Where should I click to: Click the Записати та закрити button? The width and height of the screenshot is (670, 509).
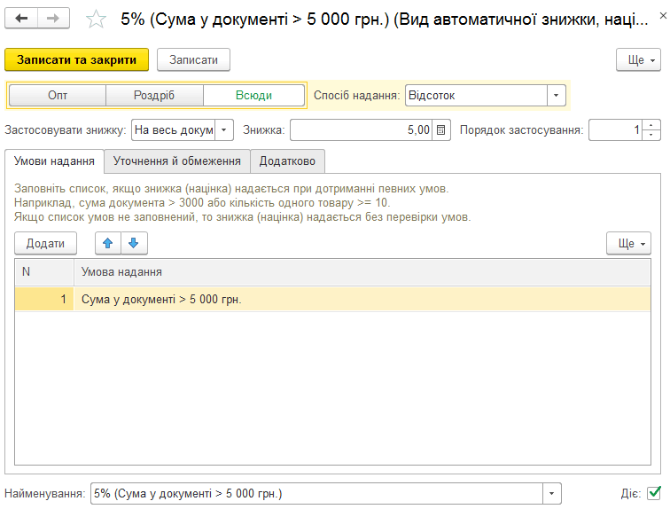[76, 59]
